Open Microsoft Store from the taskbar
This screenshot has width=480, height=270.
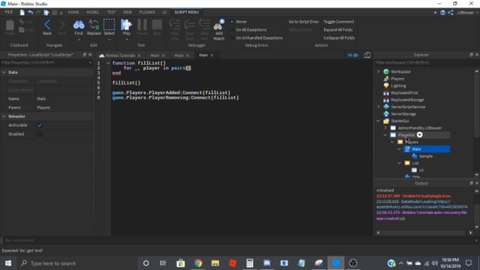pos(181,263)
